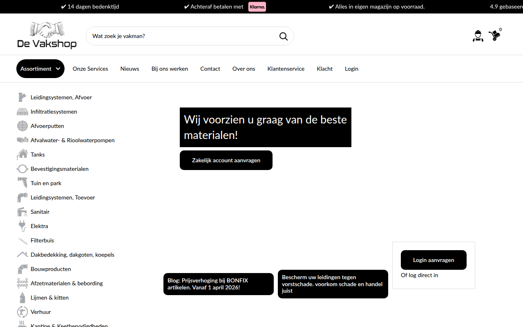Click the Lijmen & kitten bottle icon
The image size is (523, 327).
(22, 298)
